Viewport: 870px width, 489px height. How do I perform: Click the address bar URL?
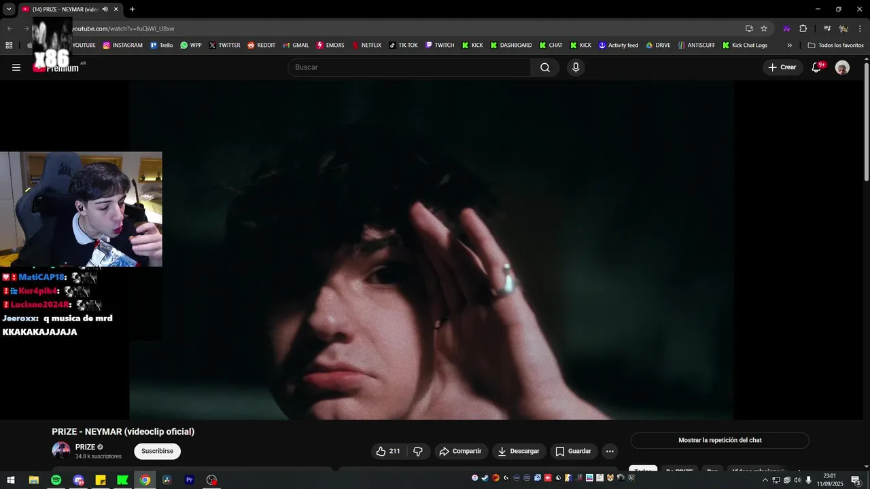click(123, 29)
